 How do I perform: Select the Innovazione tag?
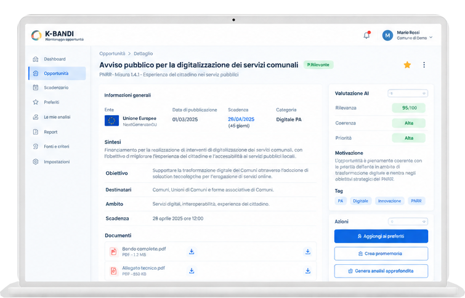point(389,201)
